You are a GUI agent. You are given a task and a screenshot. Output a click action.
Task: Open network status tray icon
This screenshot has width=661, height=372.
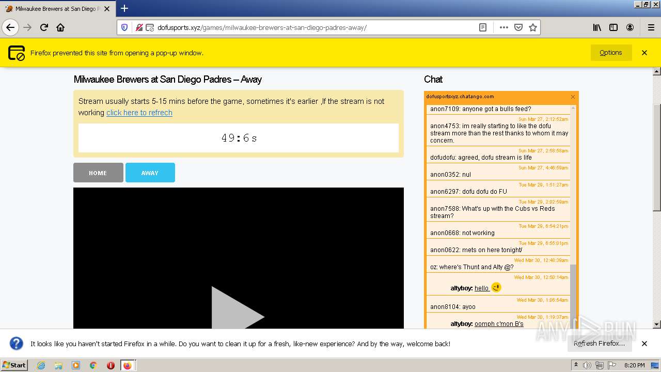pyautogui.click(x=600, y=365)
